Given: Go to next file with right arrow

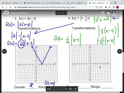Looking at the screenshot, I should click(x=120, y=51).
